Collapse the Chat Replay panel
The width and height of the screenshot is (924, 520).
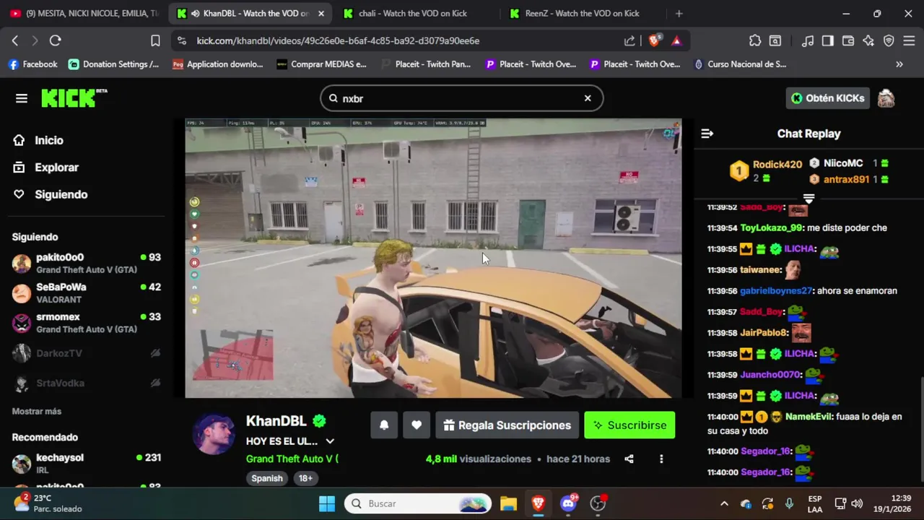(x=707, y=134)
